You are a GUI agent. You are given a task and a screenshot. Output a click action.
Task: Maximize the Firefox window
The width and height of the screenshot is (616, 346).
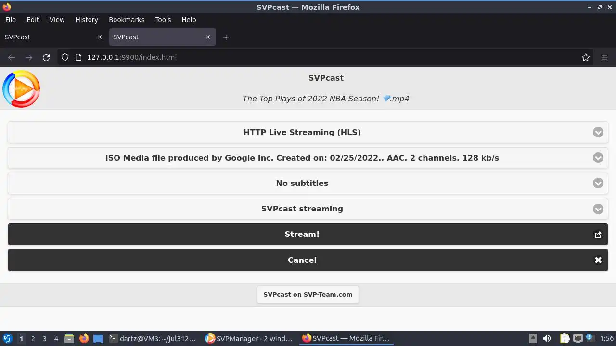click(x=600, y=7)
